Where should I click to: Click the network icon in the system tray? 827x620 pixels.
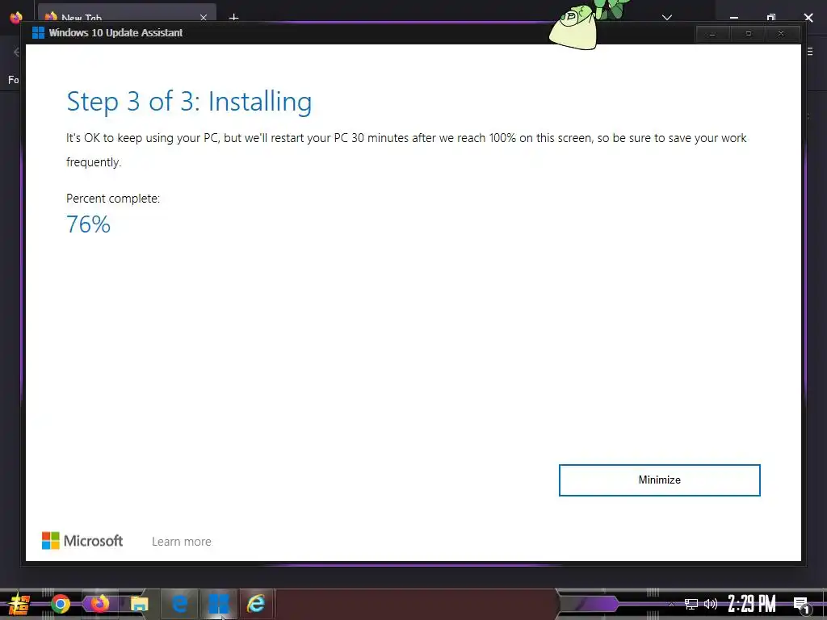(691, 604)
